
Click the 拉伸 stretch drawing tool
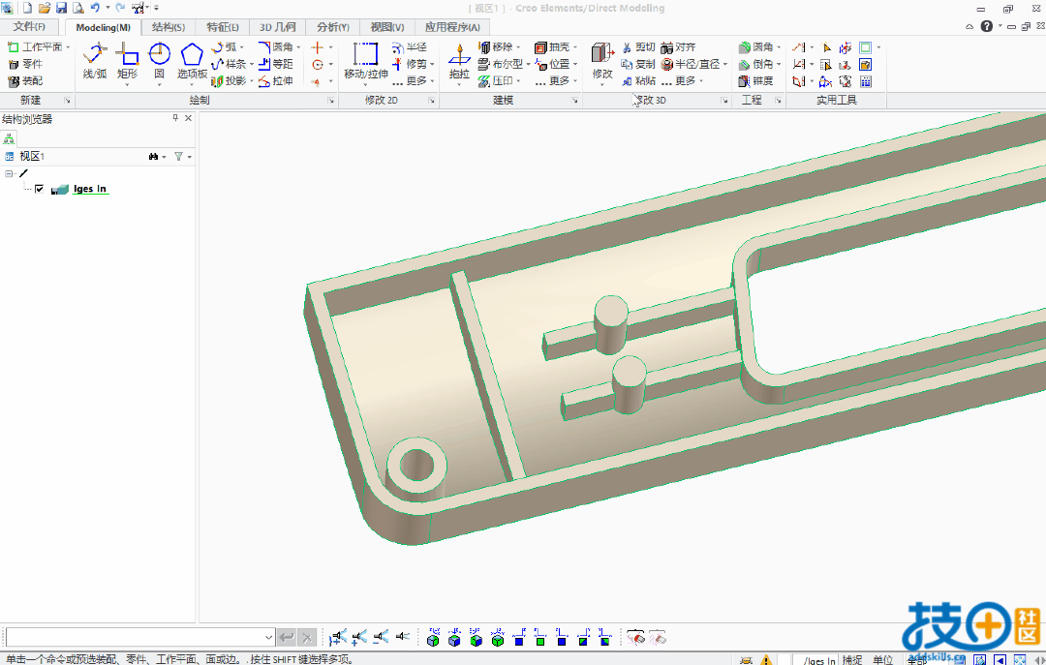click(x=275, y=80)
